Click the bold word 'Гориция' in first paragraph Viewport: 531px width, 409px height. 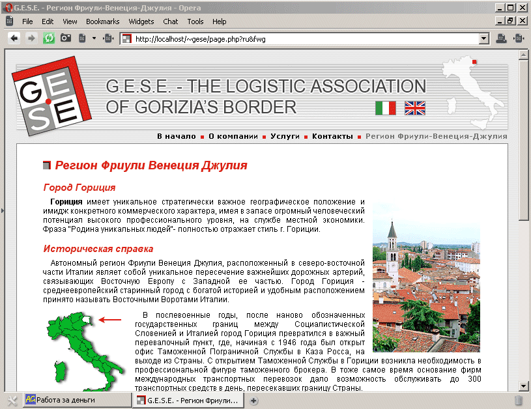click(x=66, y=202)
